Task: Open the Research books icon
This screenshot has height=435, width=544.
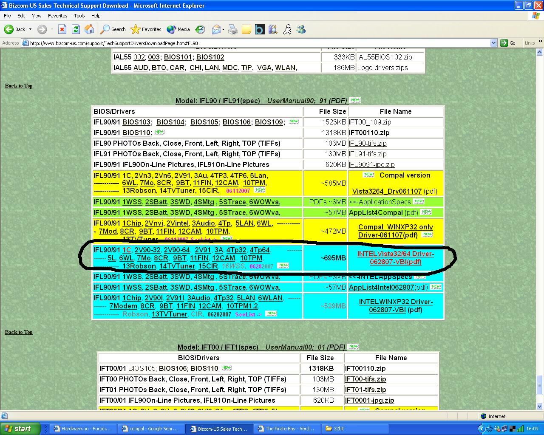Action: coord(273,29)
